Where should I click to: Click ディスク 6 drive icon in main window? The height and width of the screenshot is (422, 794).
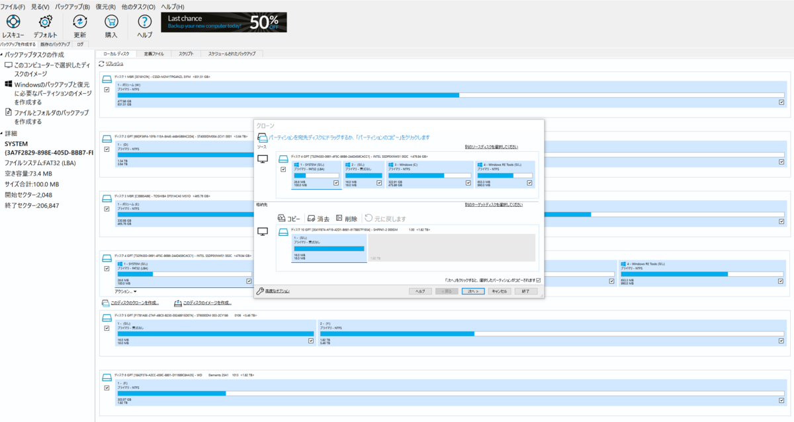(107, 377)
